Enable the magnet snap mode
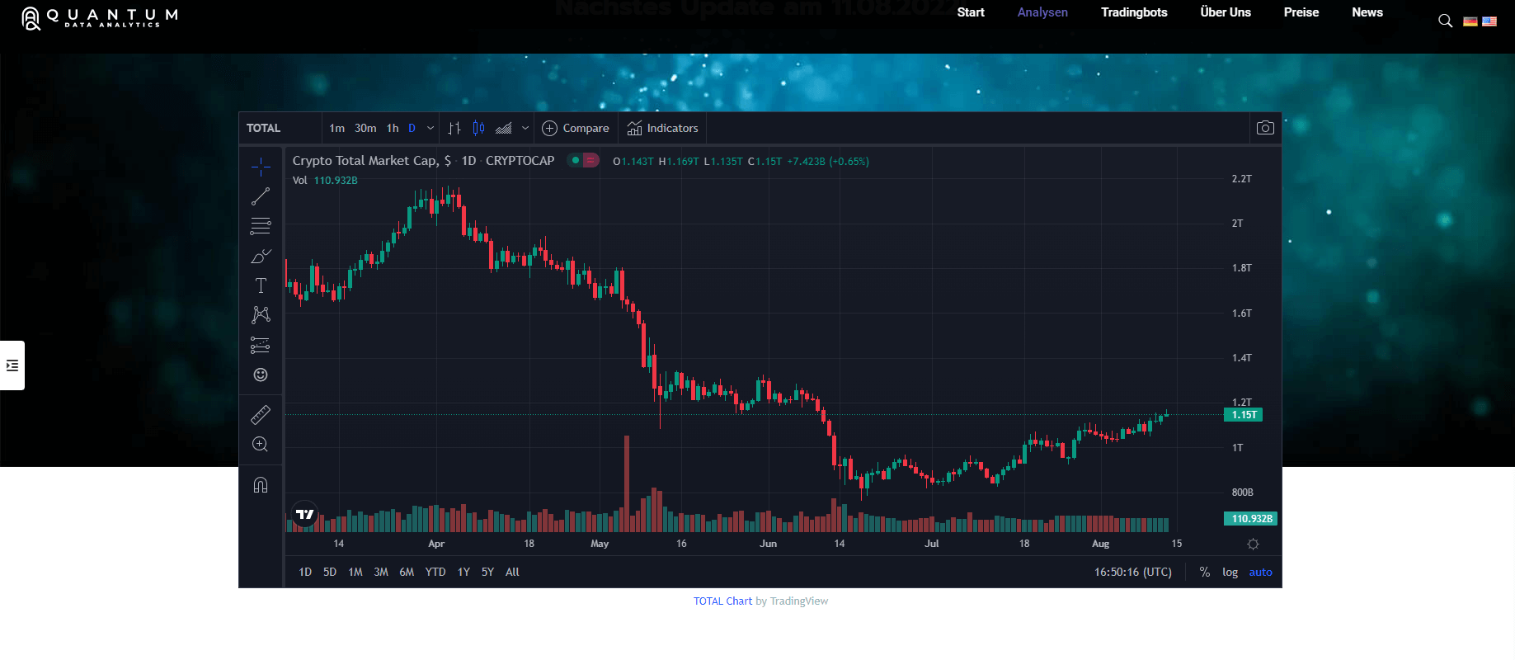Image resolution: width=1515 pixels, height=660 pixels. [261, 485]
